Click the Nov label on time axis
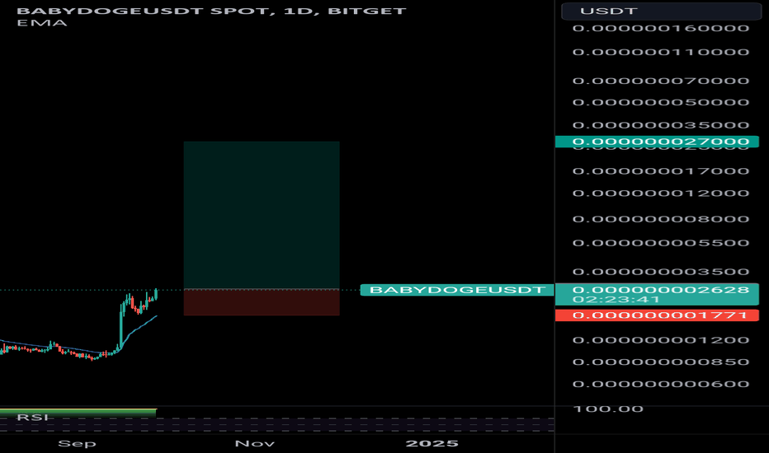This screenshot has height=453, width=769. [254, 443]
